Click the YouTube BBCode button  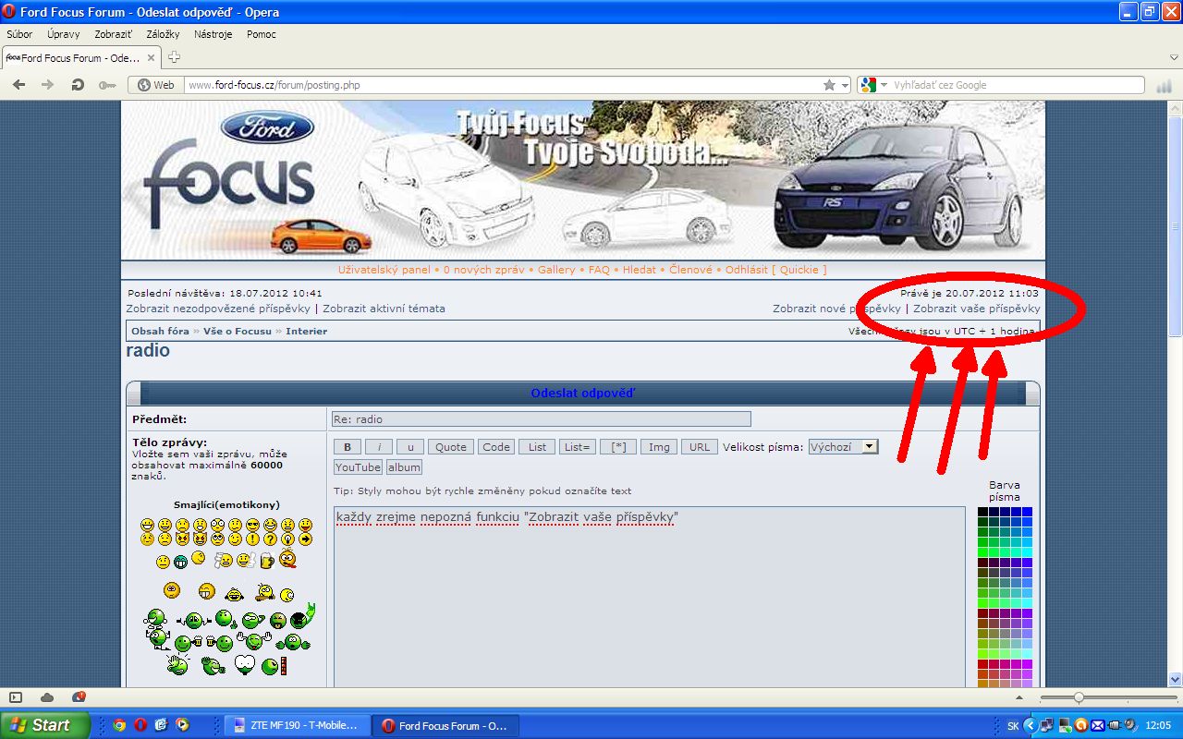(358, 467)
